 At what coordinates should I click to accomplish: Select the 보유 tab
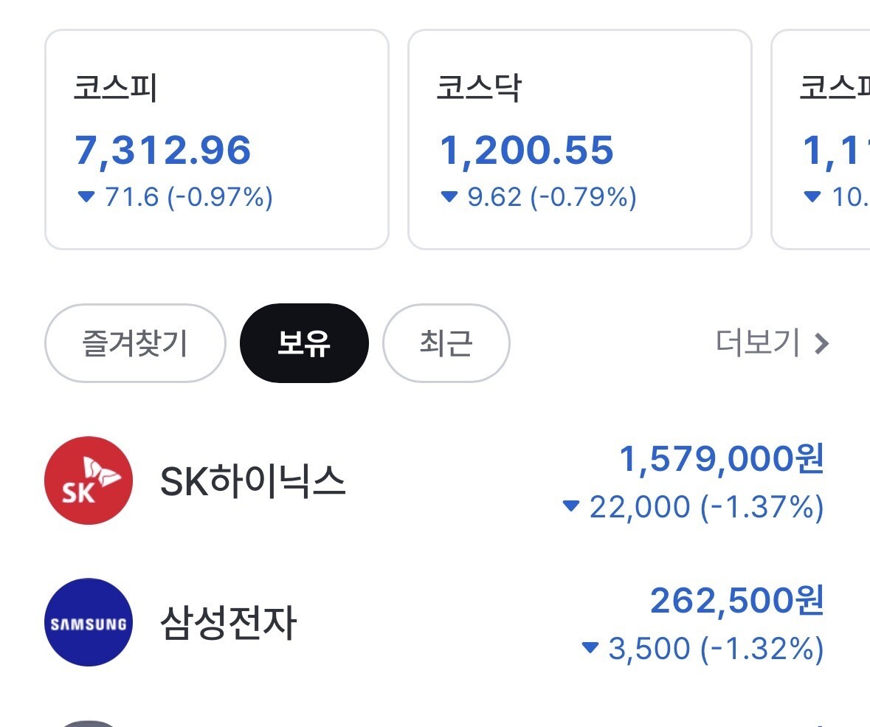point(304,343)
